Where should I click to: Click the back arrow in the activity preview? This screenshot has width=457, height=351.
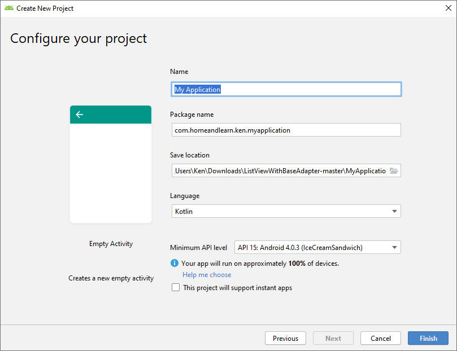click(79, 115)
